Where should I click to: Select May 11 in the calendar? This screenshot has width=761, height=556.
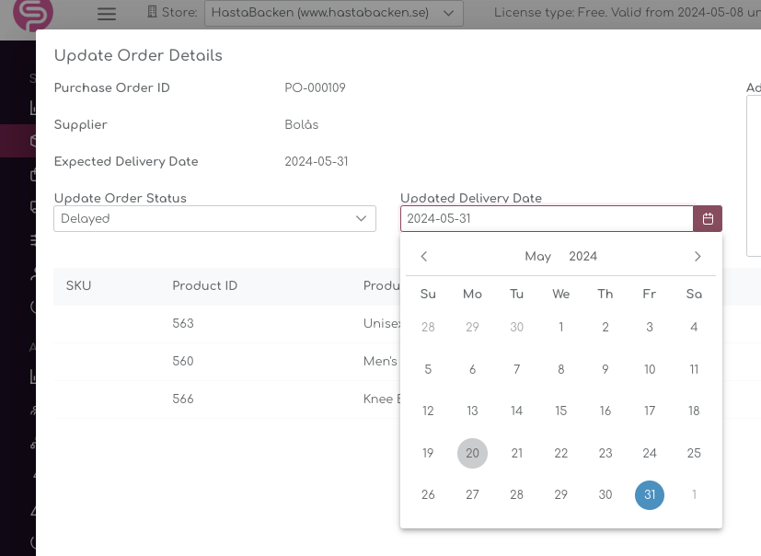pos(694,369)
